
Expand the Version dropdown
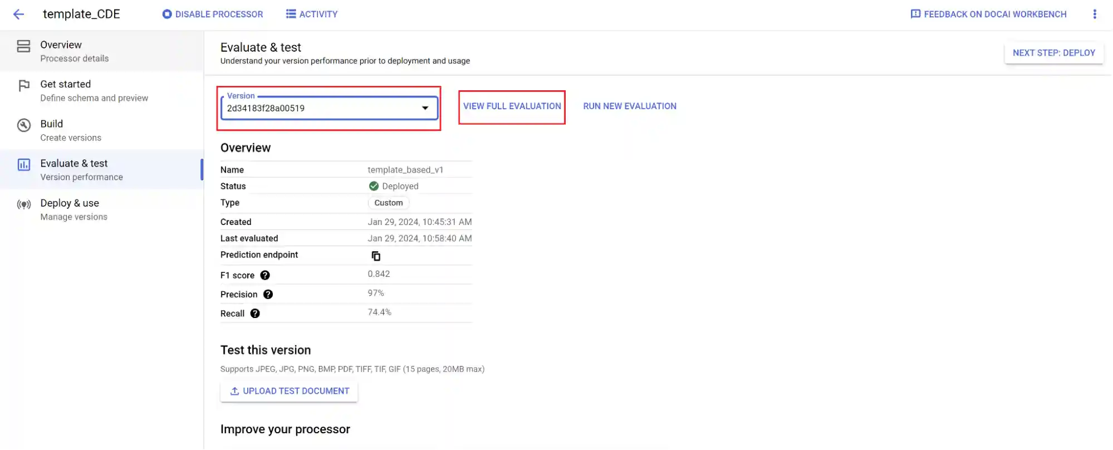pyautogui.click(x=329, y=108)
